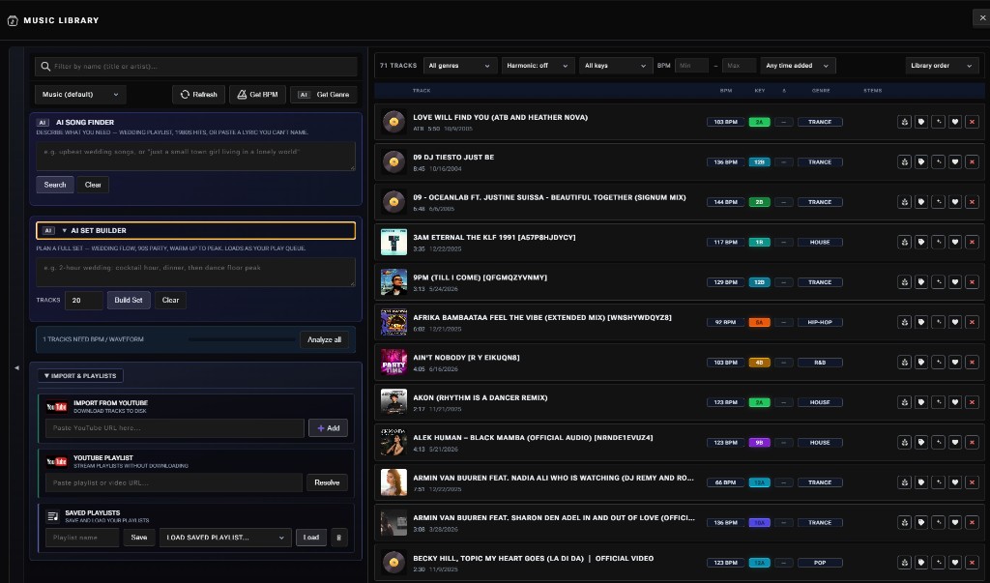Click Resolve for YouTube playlist
The width and height of the screenshot is (990, 583).
(x=327, y=482)
